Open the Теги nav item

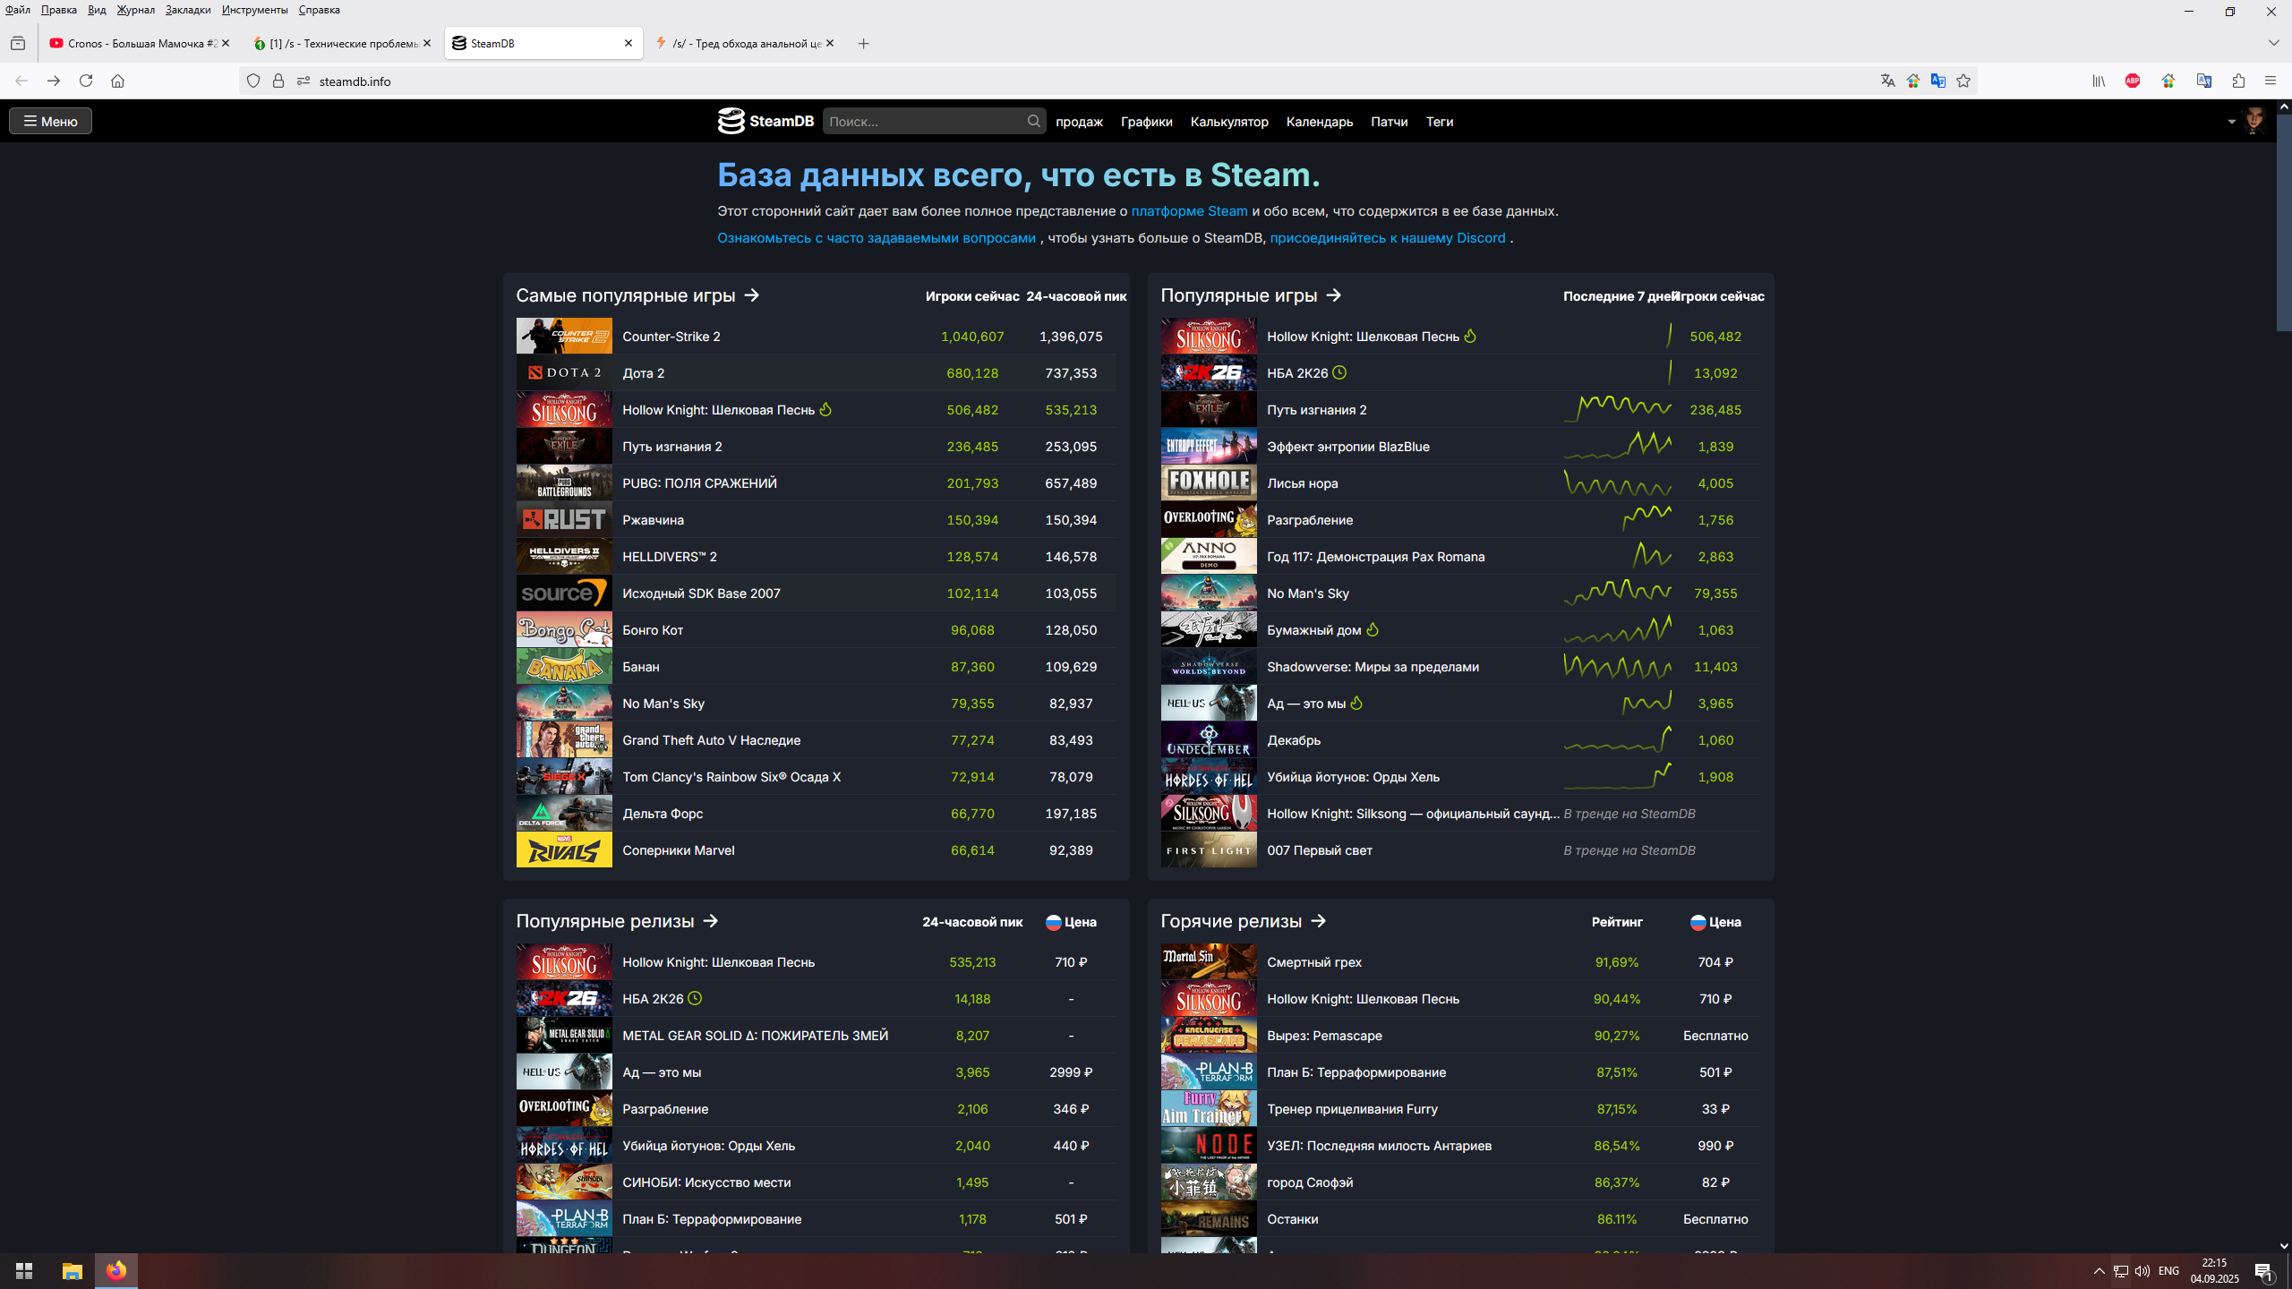pyautogui.click(x=1439, y=122)
